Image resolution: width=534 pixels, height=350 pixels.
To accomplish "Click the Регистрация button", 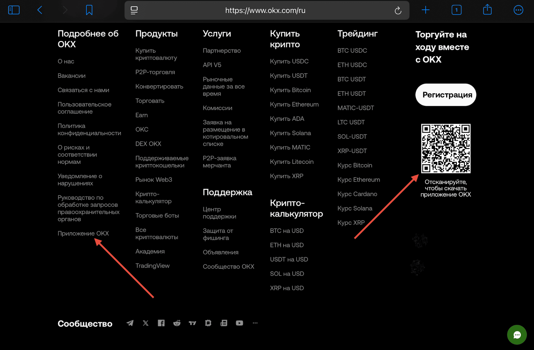I will tap(446, 95).
